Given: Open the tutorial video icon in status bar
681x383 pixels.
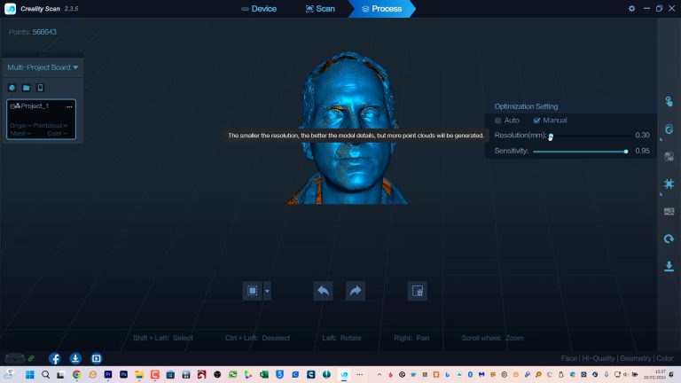Looking at the screenshot, I should (96, 358).
